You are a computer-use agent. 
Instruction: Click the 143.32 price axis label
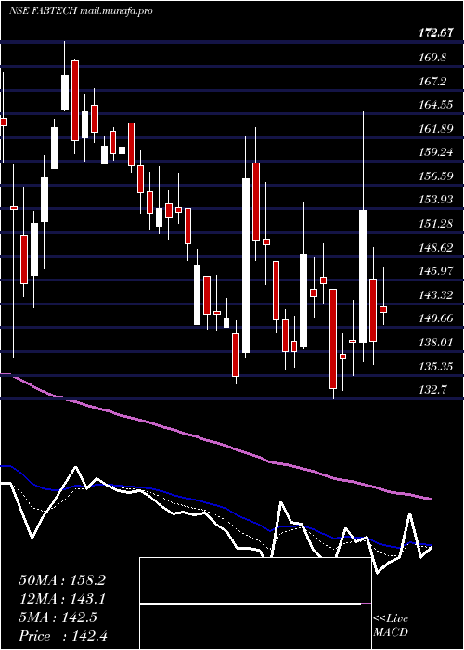435,295
